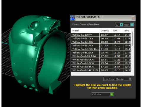Click grams value 17.95

point(104,67)
